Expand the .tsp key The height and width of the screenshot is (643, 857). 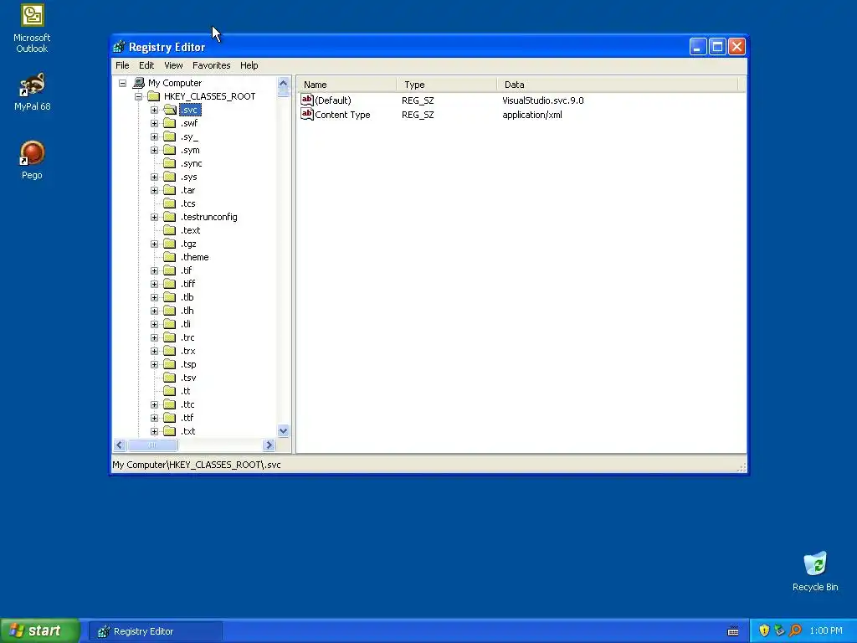tap(155, 365)
